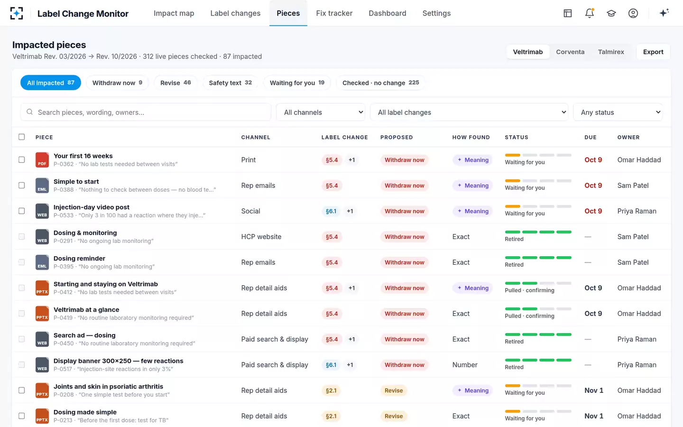Click the search magnifier icon
The height and width of the screenshot is (427, 683).
[x=29, y=112]
